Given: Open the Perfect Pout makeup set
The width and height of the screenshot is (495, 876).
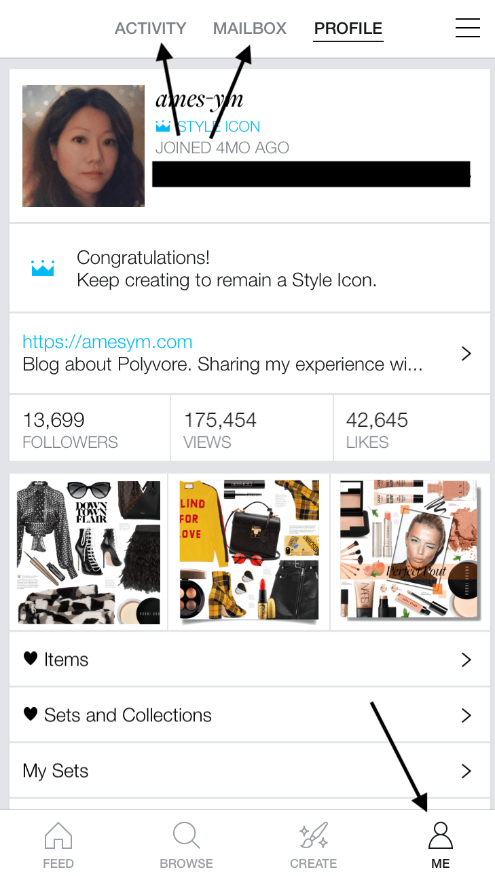Looking at the screenshot, I should (x=410, y=552).
